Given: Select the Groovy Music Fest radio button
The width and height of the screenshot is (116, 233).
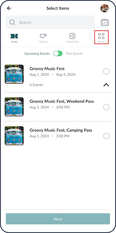Looking at the screenshot, I should pyautogui.click(x=106, y=71).
